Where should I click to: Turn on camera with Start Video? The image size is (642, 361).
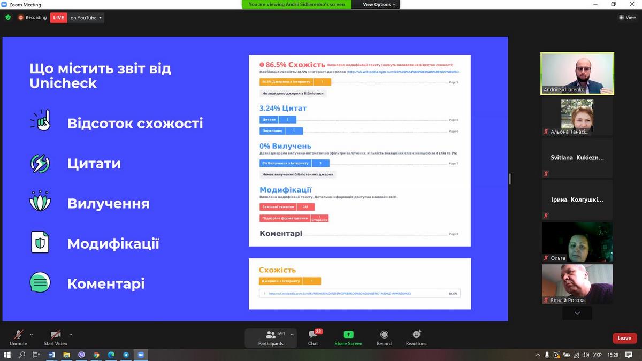pos(55,338)
